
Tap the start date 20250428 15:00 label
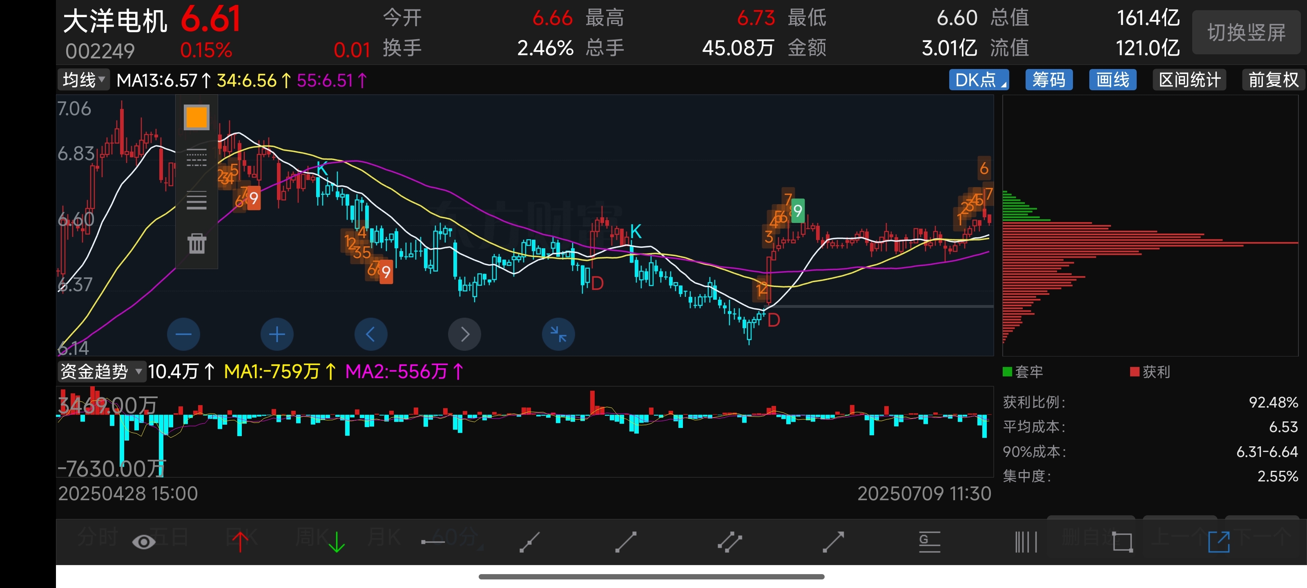click(128, 494)
